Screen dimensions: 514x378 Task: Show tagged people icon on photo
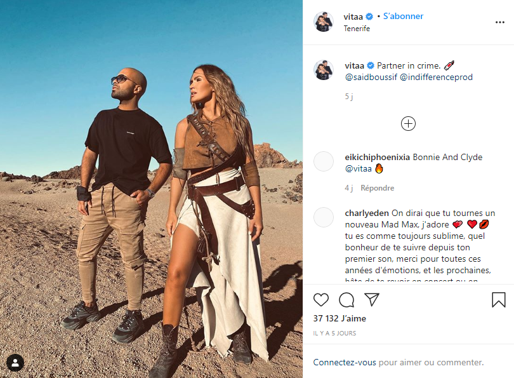pos(15,363)
